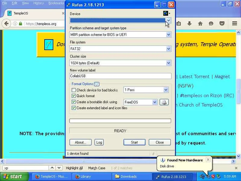The height and width of the screenshot is (181, 241).
Task: Open the Device dropdown
Action: 168,20
